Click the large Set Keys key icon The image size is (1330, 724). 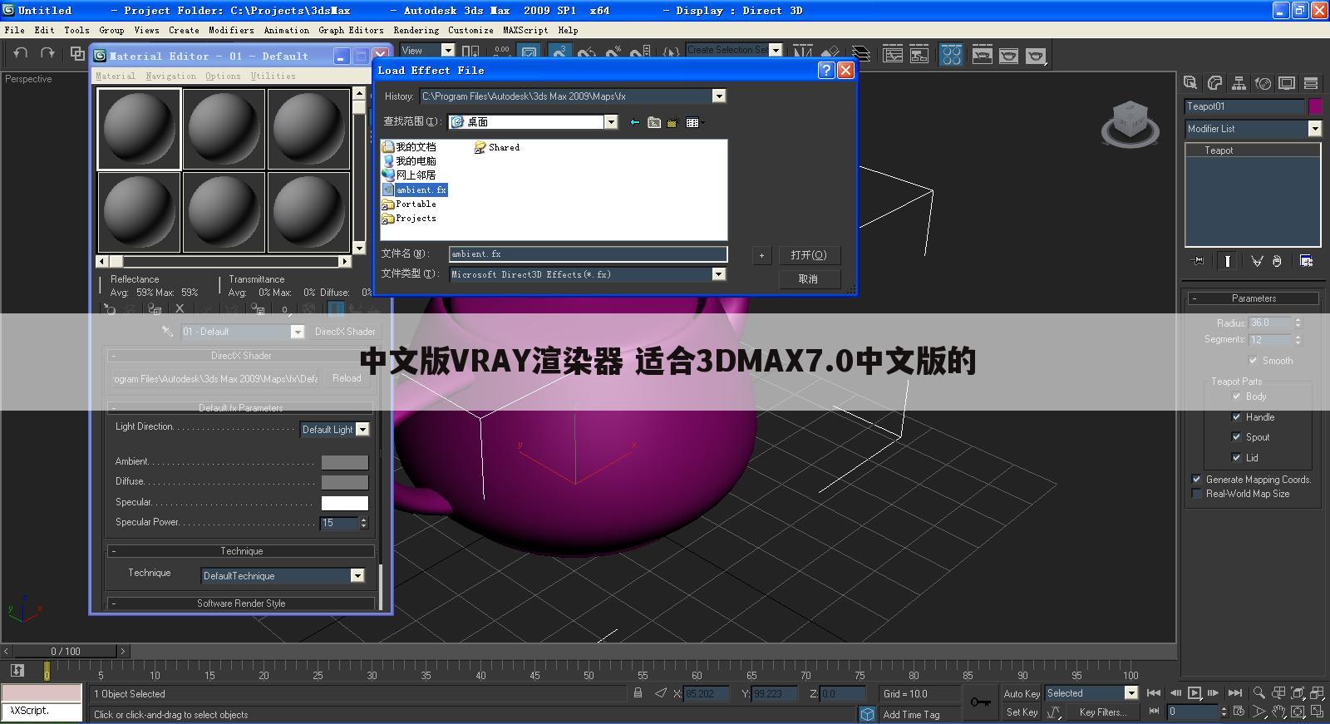point(981,702)
